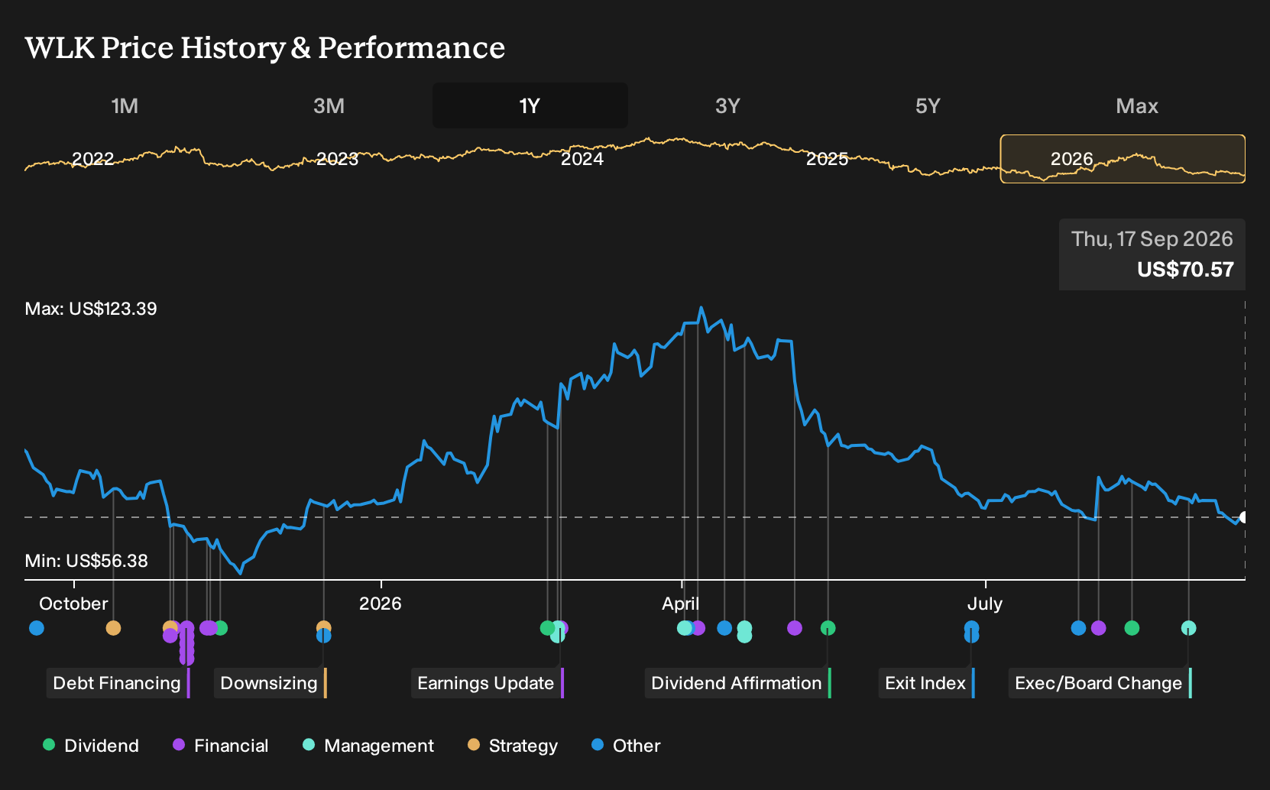Screen dimensions: 1270x790
Task: Click the July axis label
Action: [985, 604]
